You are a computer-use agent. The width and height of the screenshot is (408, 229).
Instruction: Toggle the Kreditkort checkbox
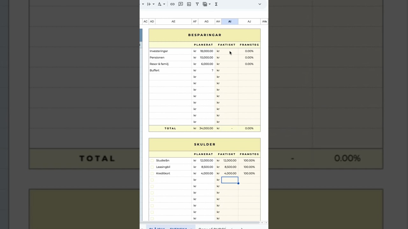tap(152, 173)
